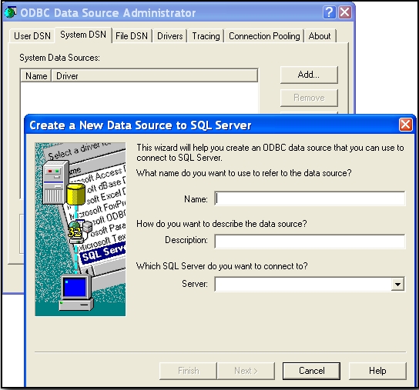Open the Connection Pooling tab
419x390 pixels.
264,36
